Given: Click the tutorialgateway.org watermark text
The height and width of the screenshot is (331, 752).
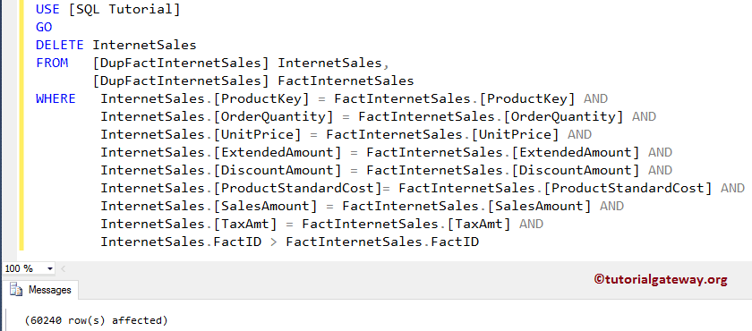Looking at the screenshot, I should [x=661, y=279].
